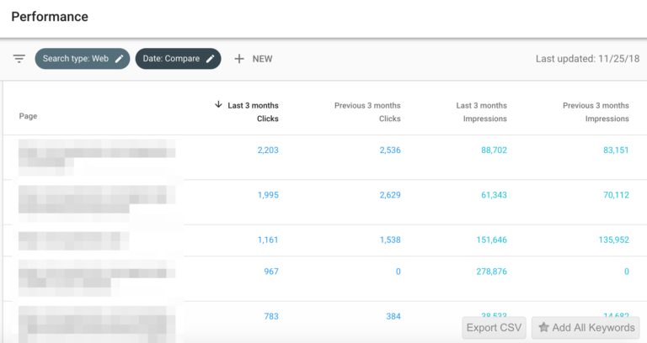This screenshot has height=343, width=647.
Task: Select the 1,538 previous clicks value
Action: coord(390,240)
